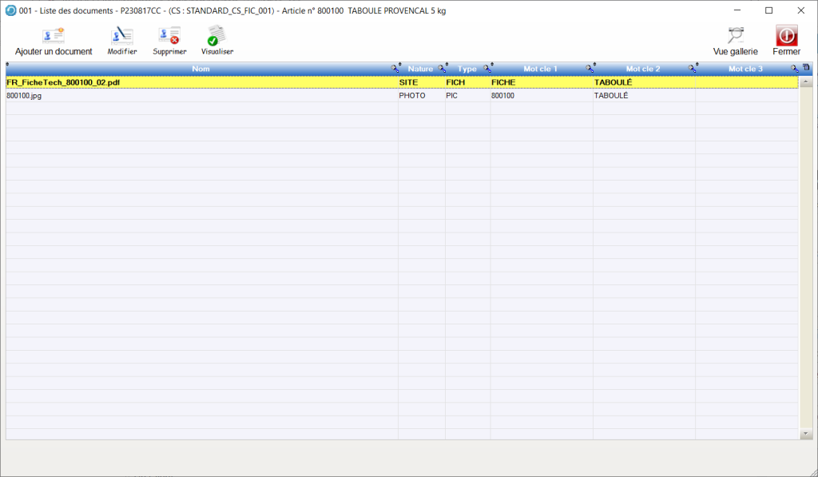Click the scrollbar up arrow in the list
Viewport: 818px width, 477px height.
tap(806, 81)
